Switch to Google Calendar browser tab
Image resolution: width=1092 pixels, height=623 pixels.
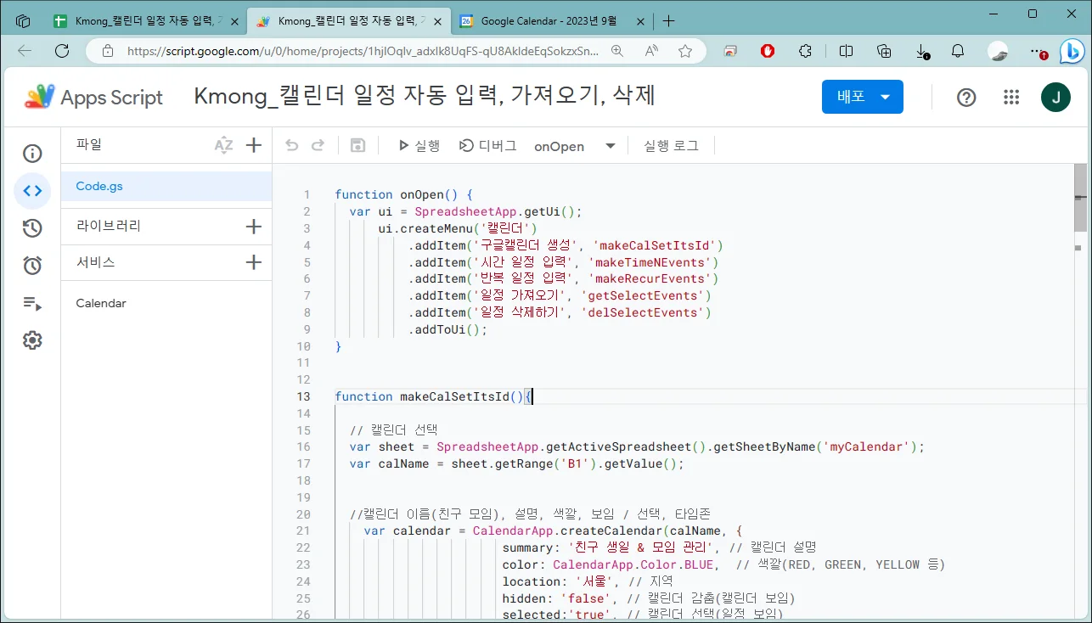point(551,21)
